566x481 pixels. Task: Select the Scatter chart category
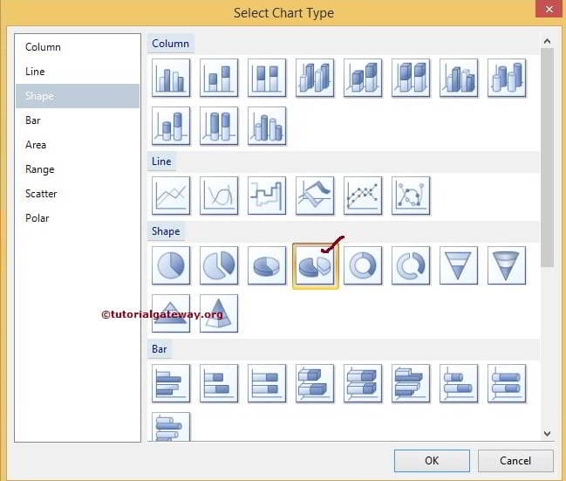pyautogui.click(x=78, y=194)
